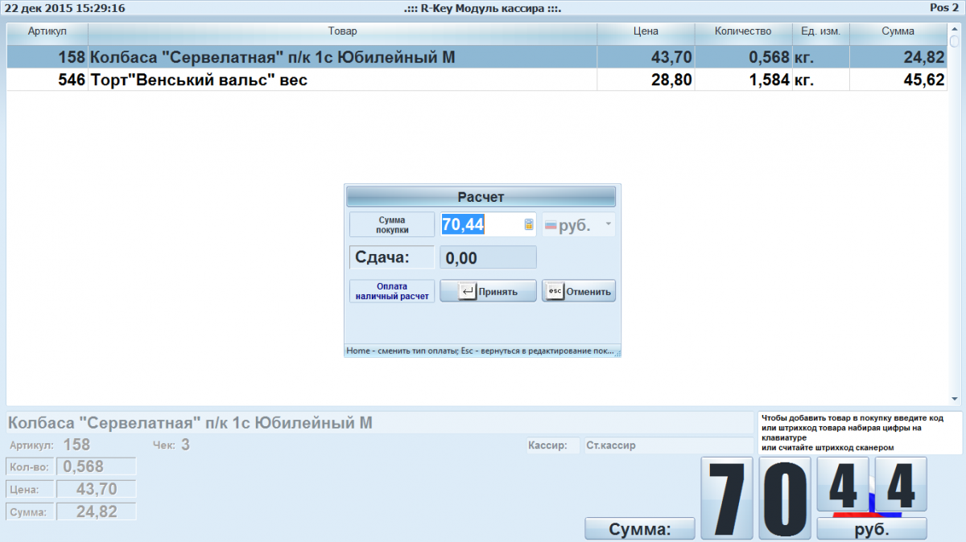The image size is (966, 542).
Task: Select the Торт Венський вальс row
Action: tap(322, 80)
